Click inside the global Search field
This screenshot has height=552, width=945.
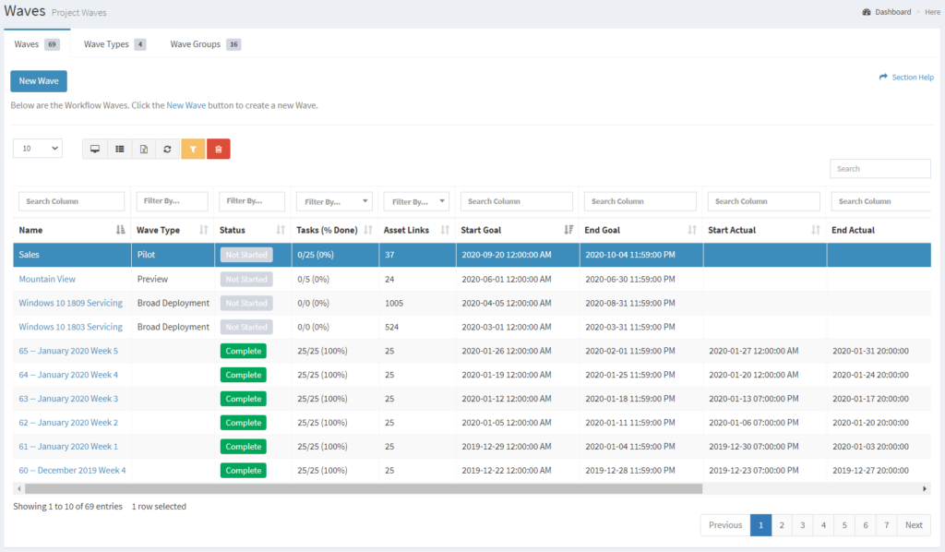click(x=879, y=168)
